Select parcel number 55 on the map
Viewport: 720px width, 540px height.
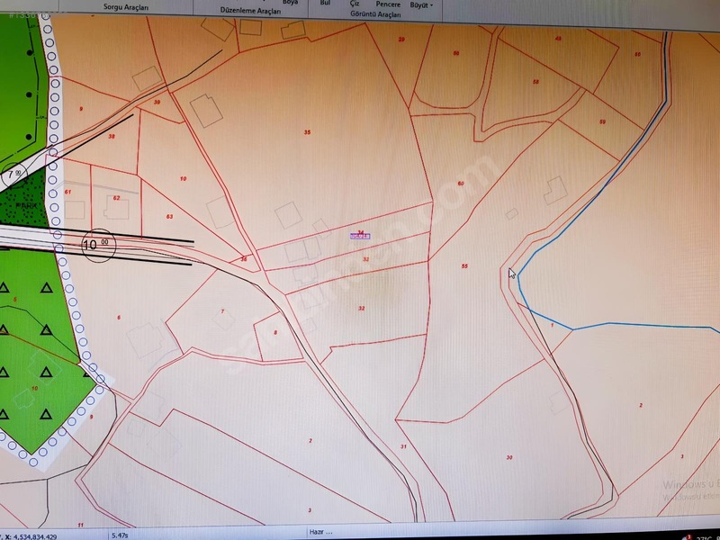(x=464, y=265)
